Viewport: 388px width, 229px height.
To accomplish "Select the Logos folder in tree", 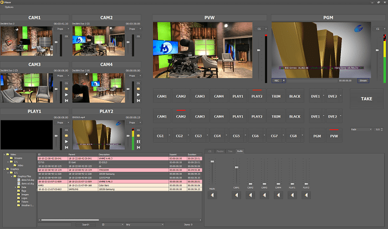I will pyautogui.click(x=22, y=198).
